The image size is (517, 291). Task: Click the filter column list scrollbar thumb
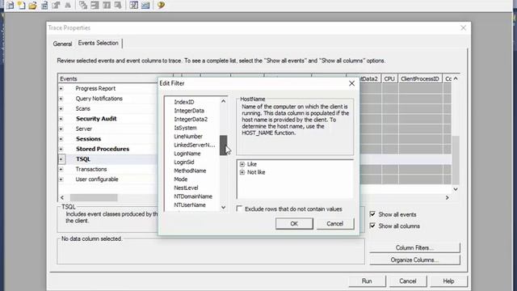[x=224, y=145]
